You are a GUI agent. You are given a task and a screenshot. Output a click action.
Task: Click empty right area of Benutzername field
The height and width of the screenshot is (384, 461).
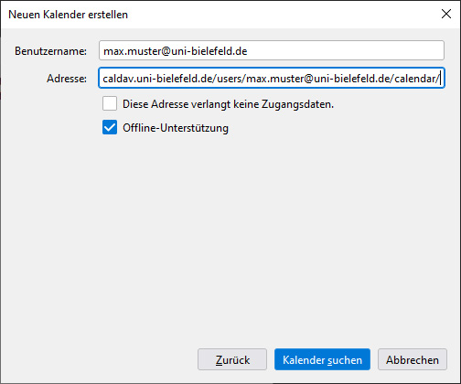point(345,50)
